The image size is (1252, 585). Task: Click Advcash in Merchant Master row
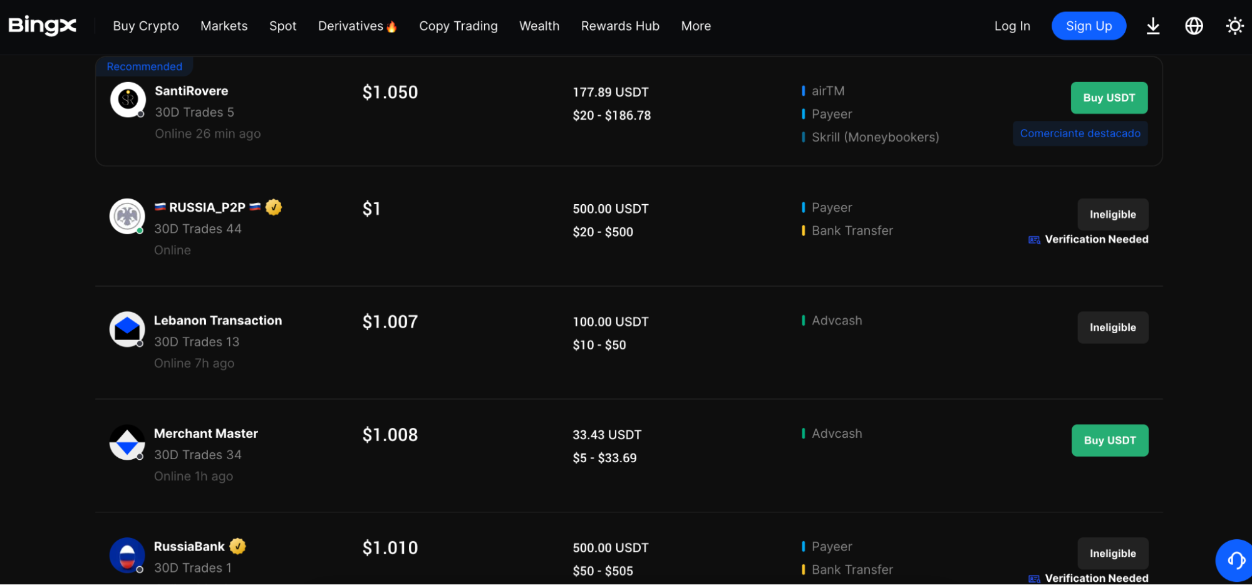point(837,433)
